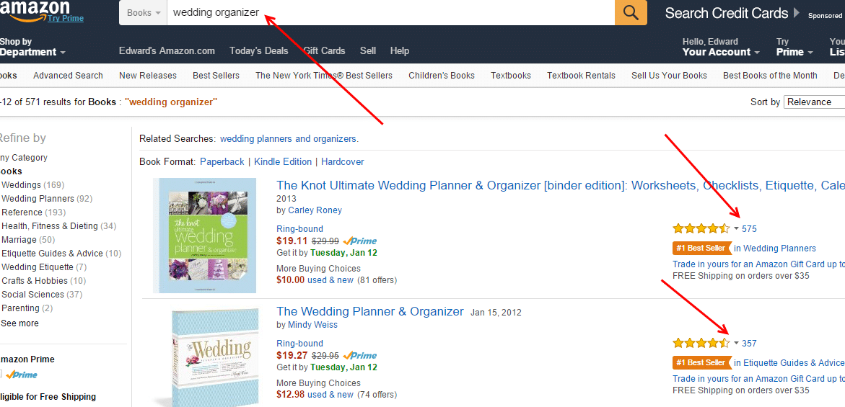Expand See more categories
The image size is (845, 407).
[x=20, y=323]
